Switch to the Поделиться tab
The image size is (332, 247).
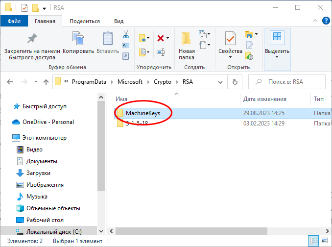[85, 21]
